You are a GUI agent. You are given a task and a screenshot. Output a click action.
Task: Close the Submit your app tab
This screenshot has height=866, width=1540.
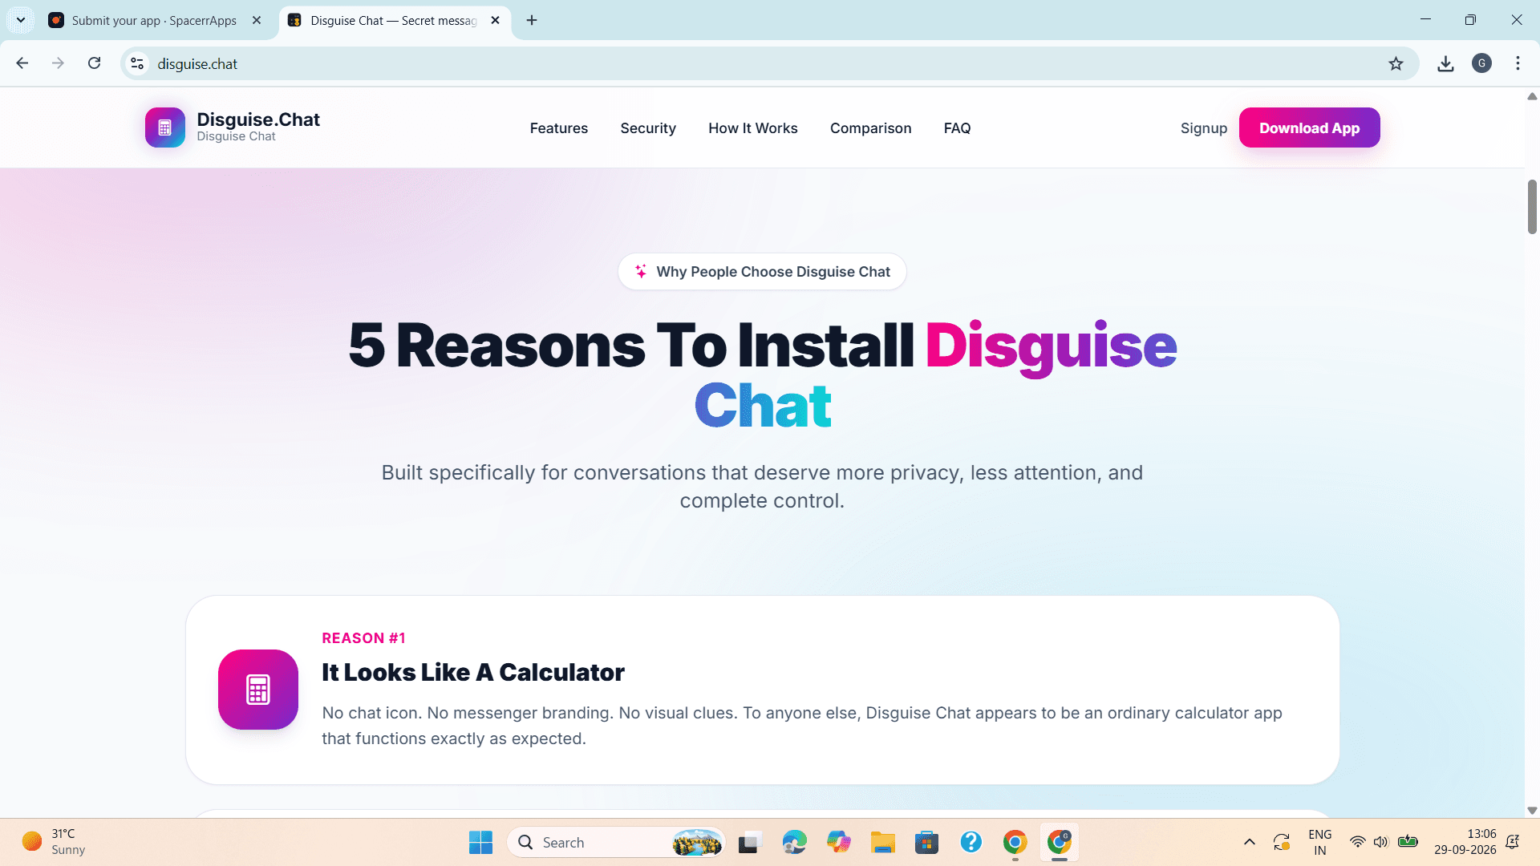point(257,20)
